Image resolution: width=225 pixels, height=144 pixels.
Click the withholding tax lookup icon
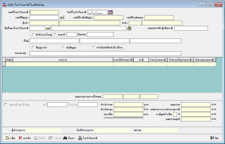[45, 105]
